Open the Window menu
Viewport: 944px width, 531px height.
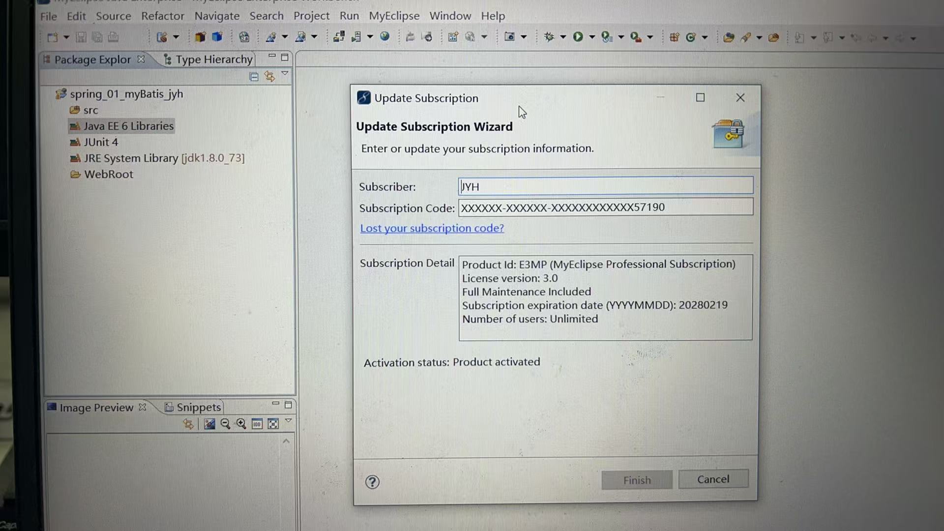click(450, 16)
